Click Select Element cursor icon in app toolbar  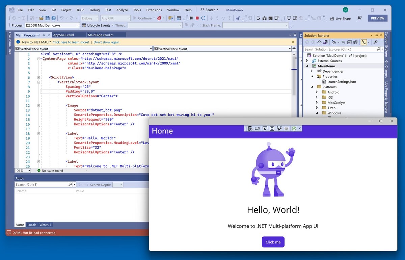pos(265,128)
